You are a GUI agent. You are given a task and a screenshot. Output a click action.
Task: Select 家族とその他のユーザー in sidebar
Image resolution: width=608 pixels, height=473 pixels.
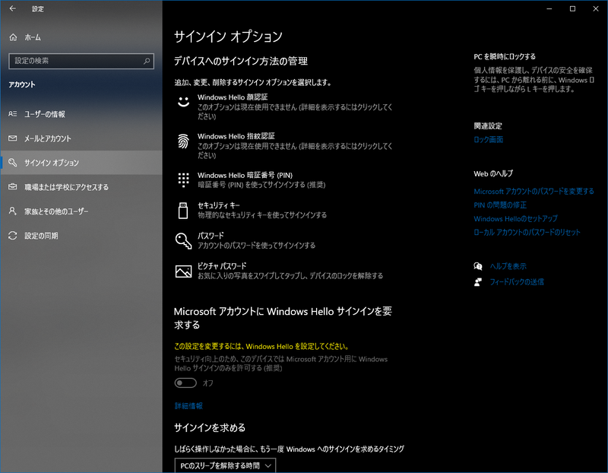56,211
